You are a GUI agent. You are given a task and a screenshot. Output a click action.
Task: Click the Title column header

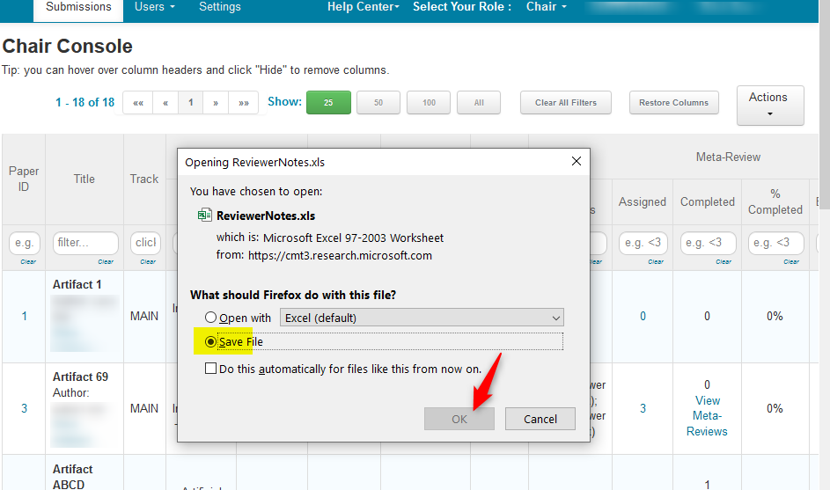tap(84, 179)
